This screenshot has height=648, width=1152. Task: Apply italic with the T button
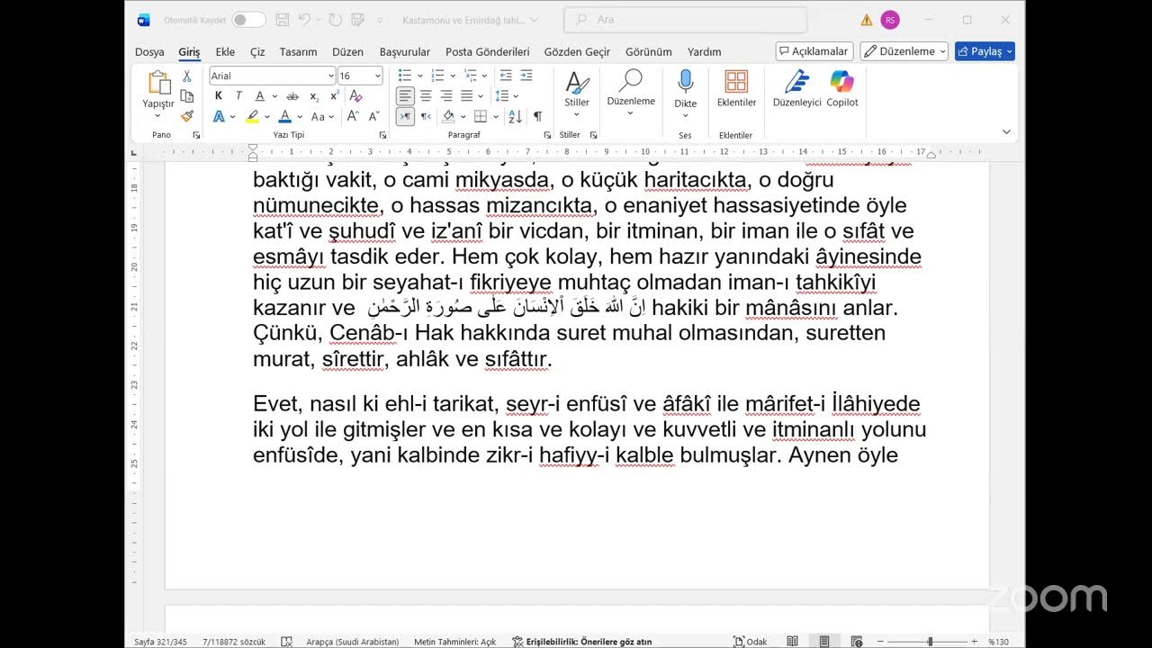click(238, 96)
